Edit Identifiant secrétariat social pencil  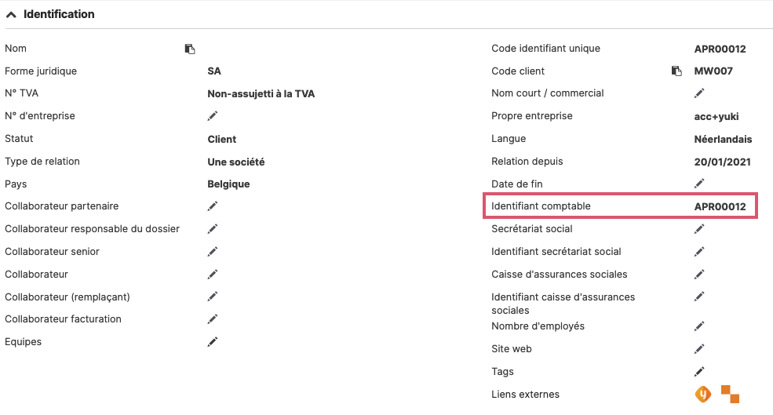(x=699, y=251)
